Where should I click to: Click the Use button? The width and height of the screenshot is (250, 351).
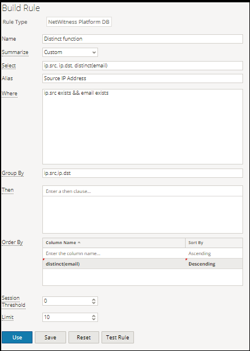[x=17, y=337]
